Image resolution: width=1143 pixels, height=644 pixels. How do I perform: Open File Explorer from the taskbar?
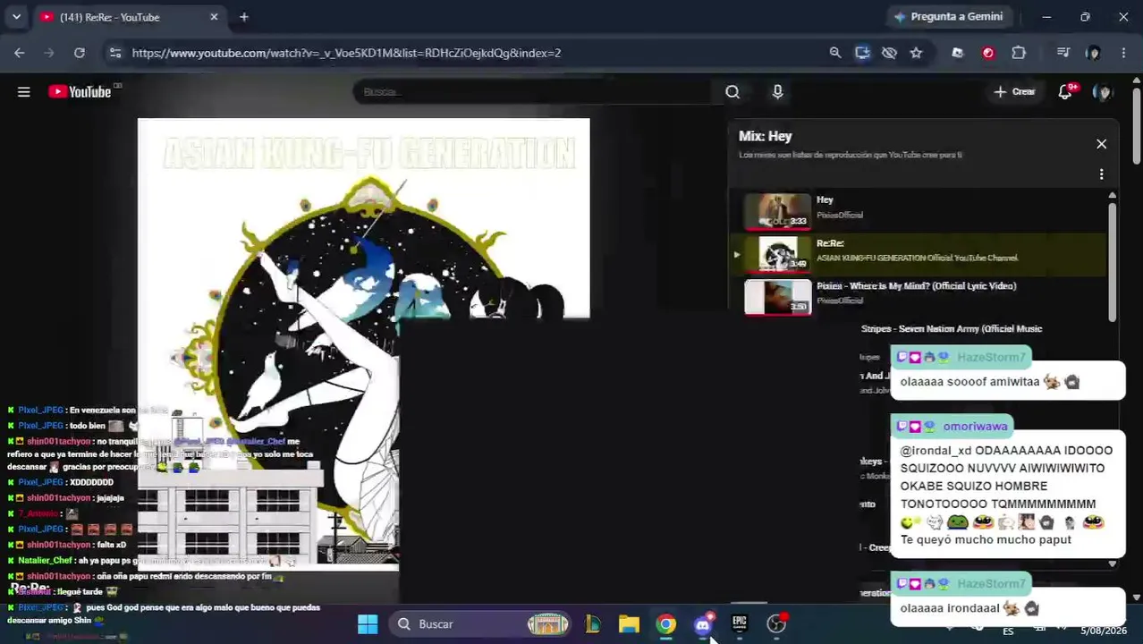[629, 623]
